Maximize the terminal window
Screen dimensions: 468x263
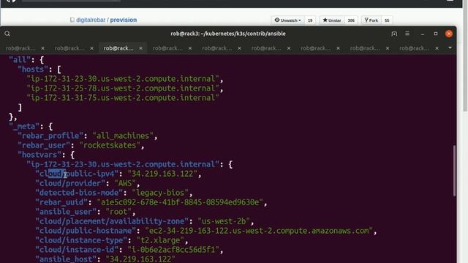[436, 34]
